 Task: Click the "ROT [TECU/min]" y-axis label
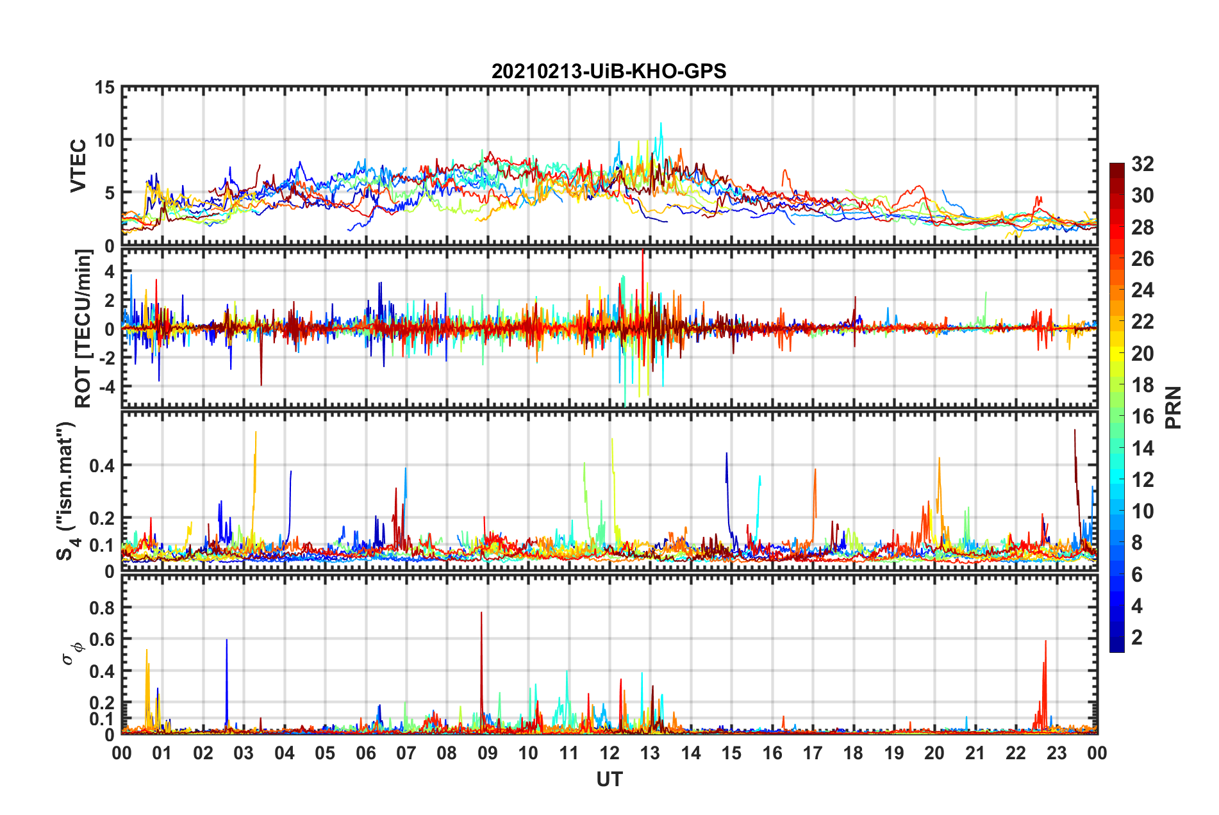(83, 329)
